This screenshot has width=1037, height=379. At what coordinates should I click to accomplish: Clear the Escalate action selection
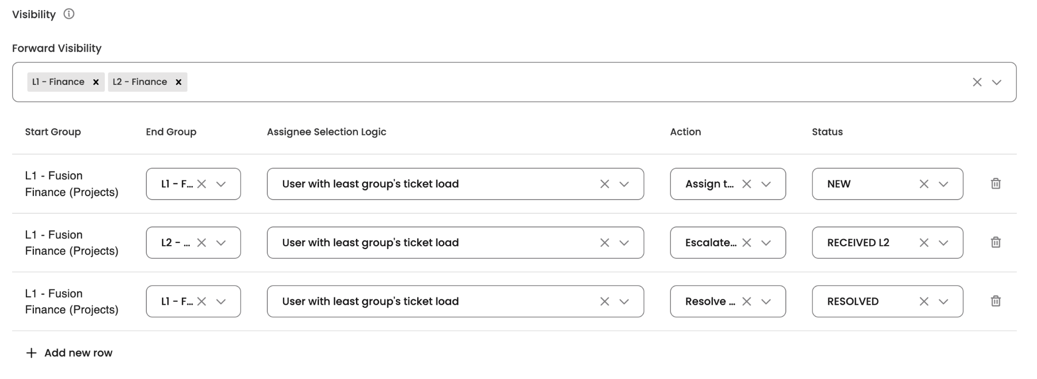click(x=746, y=243)
